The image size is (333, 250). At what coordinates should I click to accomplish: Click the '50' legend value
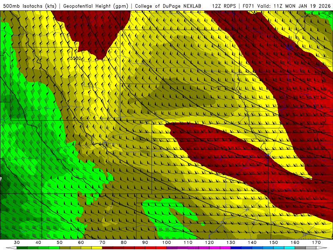tap(60, 242)
